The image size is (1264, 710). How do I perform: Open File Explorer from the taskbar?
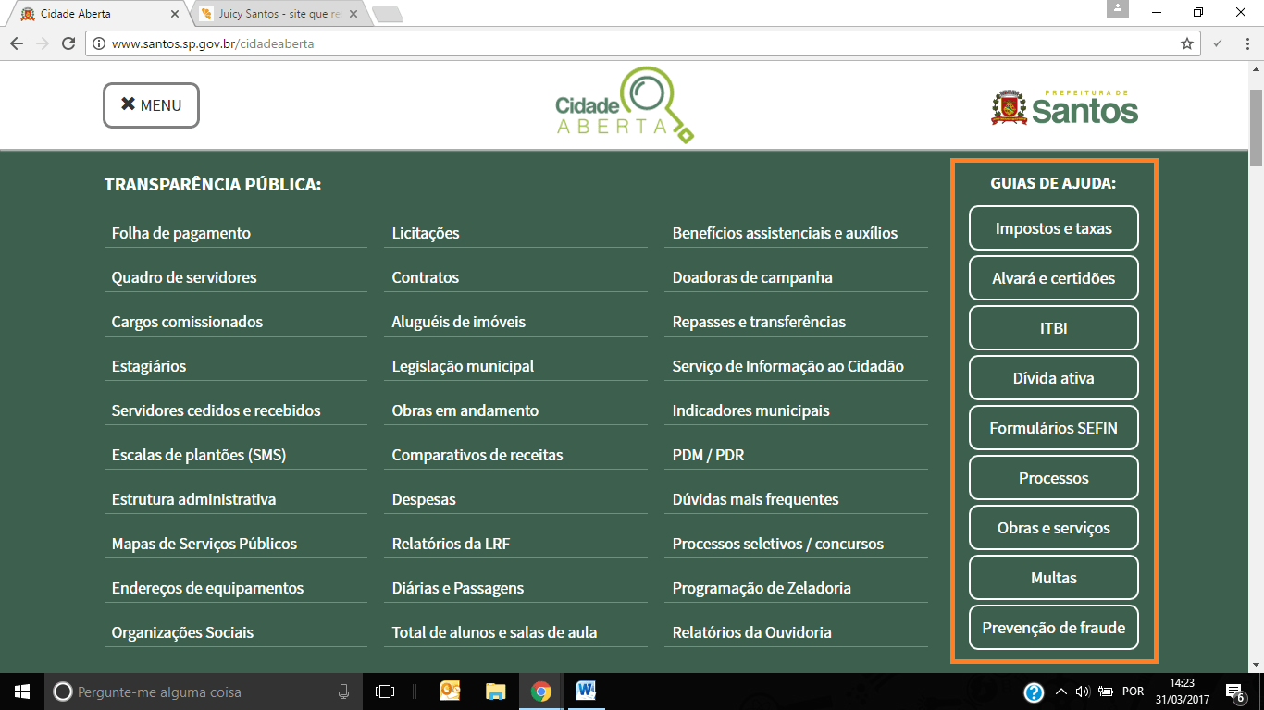(x=496, y=692)
